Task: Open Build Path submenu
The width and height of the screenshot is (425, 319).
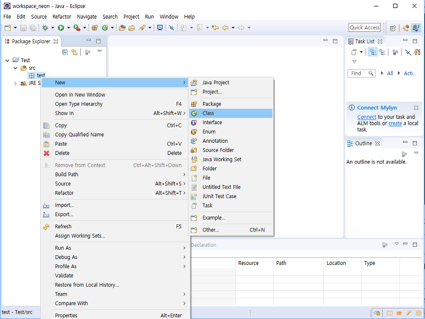Action: (x=115, y=175)
